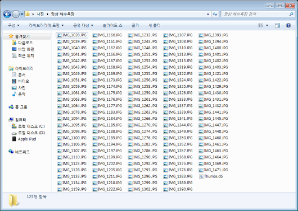Open 최근 위치 in the sidebar
The width and height of the screenshot is (298, 211).
click(26, 55)
